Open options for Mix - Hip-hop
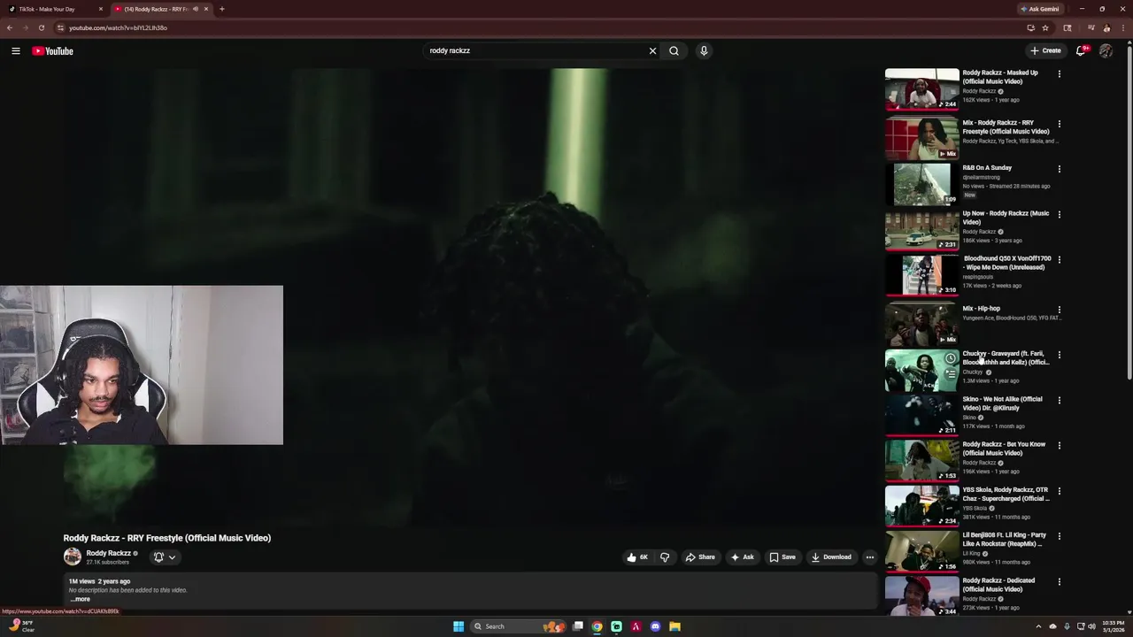1133x637 pixels. tap(1059, 310)
